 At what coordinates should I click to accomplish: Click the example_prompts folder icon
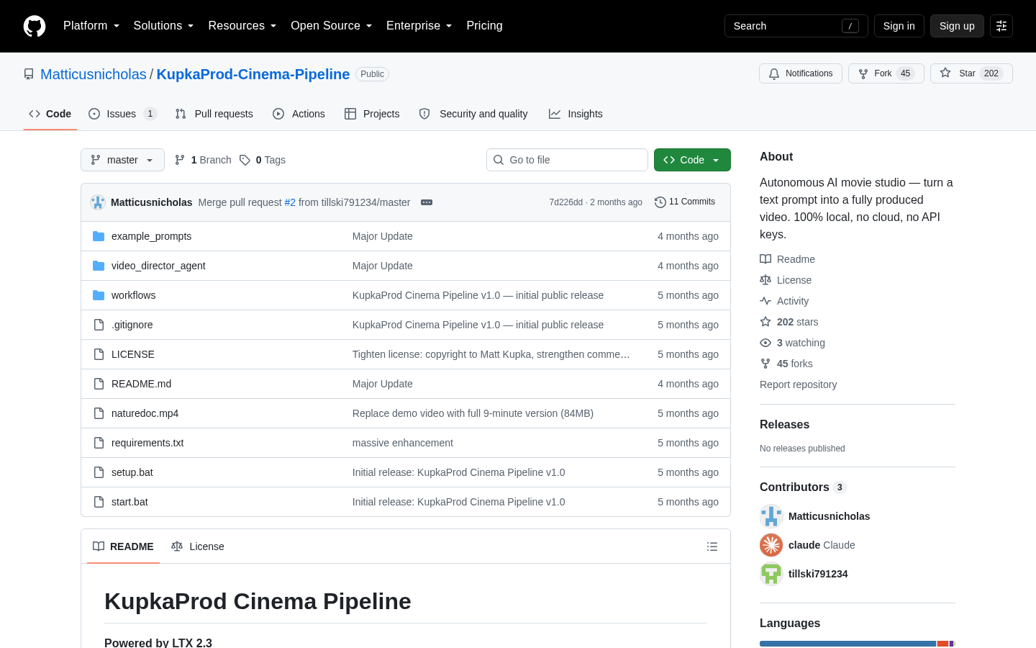pyautogui.click(x=99, y=236)
